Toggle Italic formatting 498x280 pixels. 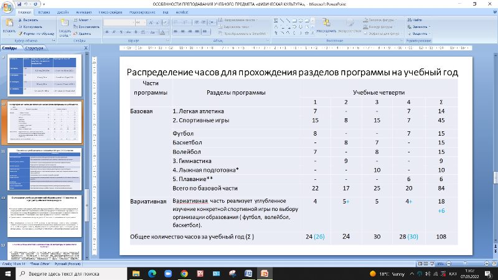(x=114, y=32)
